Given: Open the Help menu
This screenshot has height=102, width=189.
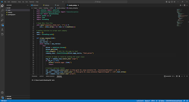Looking at the screenshot, I should [37, 2].
